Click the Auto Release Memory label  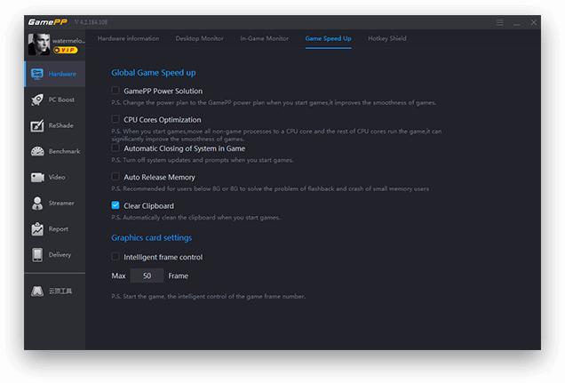click(x=159, y=177)
